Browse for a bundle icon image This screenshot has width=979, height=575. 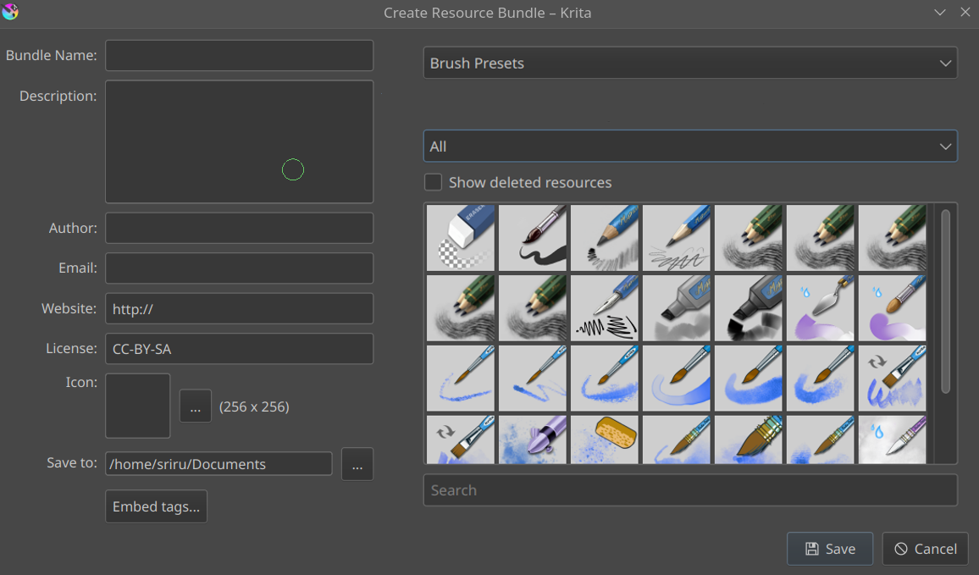(x=195, y=406)
